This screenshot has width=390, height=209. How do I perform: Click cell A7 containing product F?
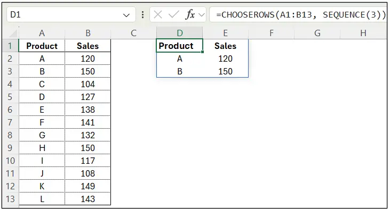[42, 122]
